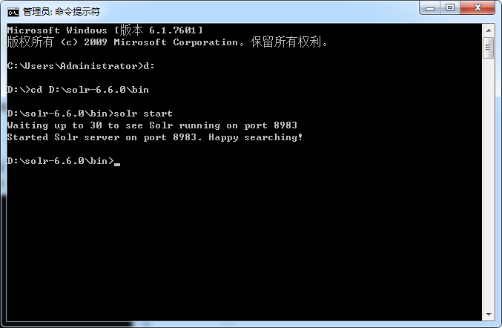
Task: Click the Waiting up to 30 output line
Action: pos(152,125)
